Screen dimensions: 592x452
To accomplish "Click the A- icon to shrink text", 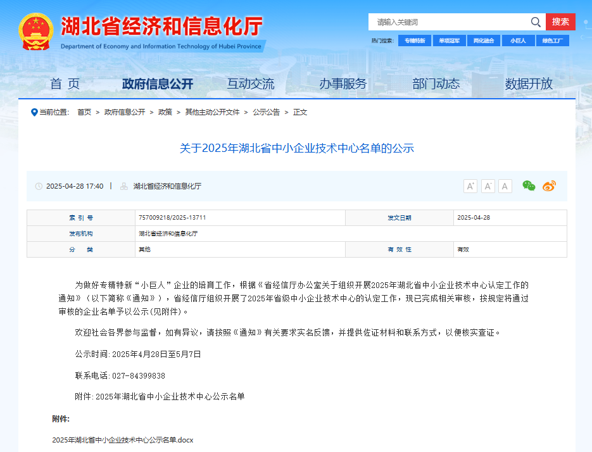I will coord(488,185).
